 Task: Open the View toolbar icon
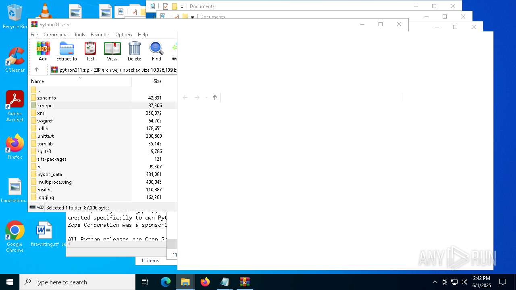112,52
